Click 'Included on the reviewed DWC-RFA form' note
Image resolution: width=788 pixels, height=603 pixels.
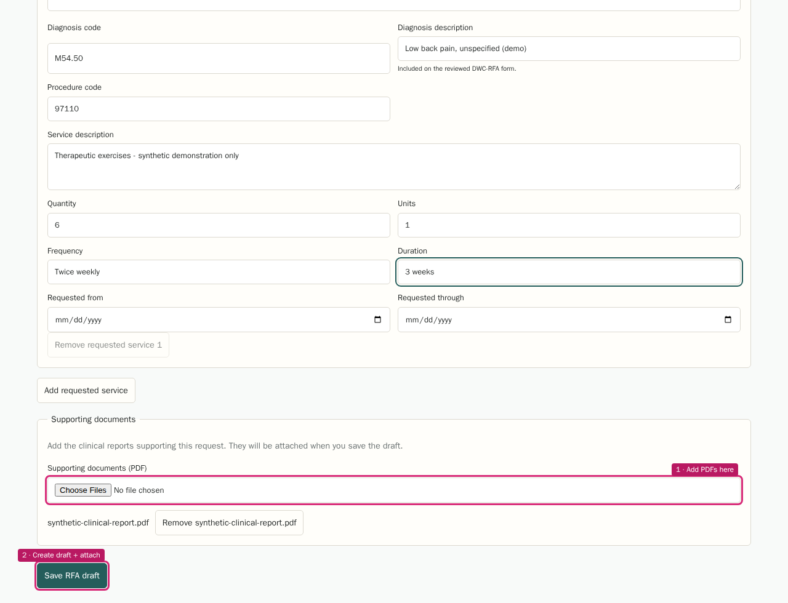click(457, 69)
